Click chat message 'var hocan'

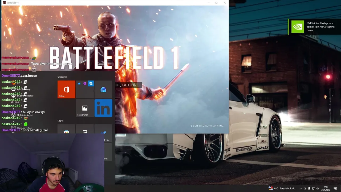click(30, 76)
